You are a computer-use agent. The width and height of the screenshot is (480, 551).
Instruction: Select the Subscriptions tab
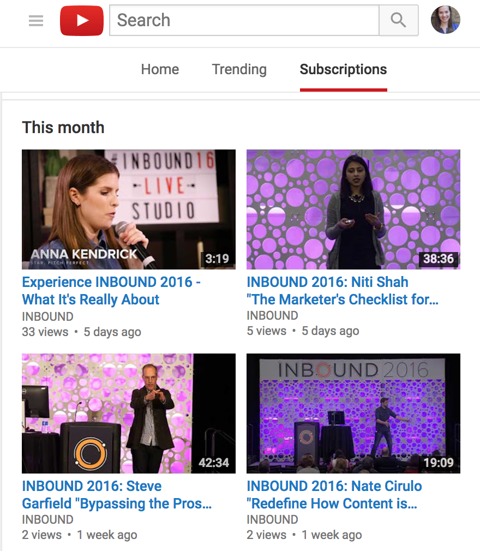(343, 70)
